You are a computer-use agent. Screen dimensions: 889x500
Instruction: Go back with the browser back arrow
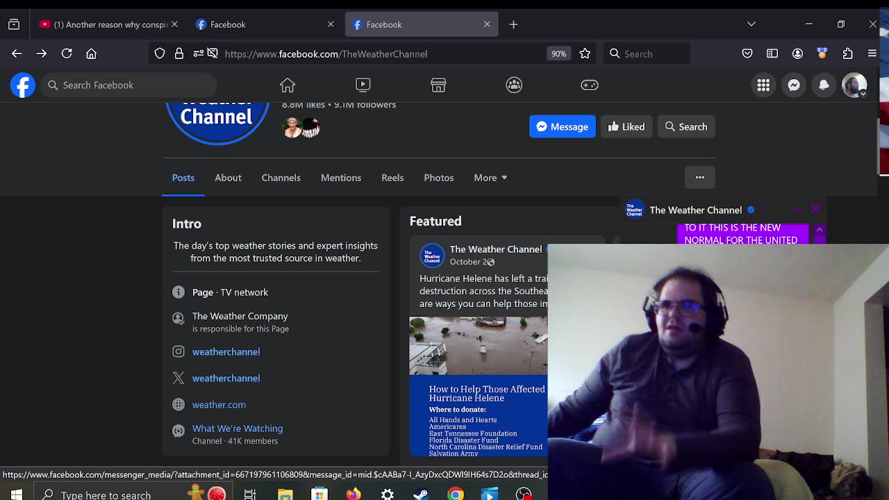click(x=17, y=53)
